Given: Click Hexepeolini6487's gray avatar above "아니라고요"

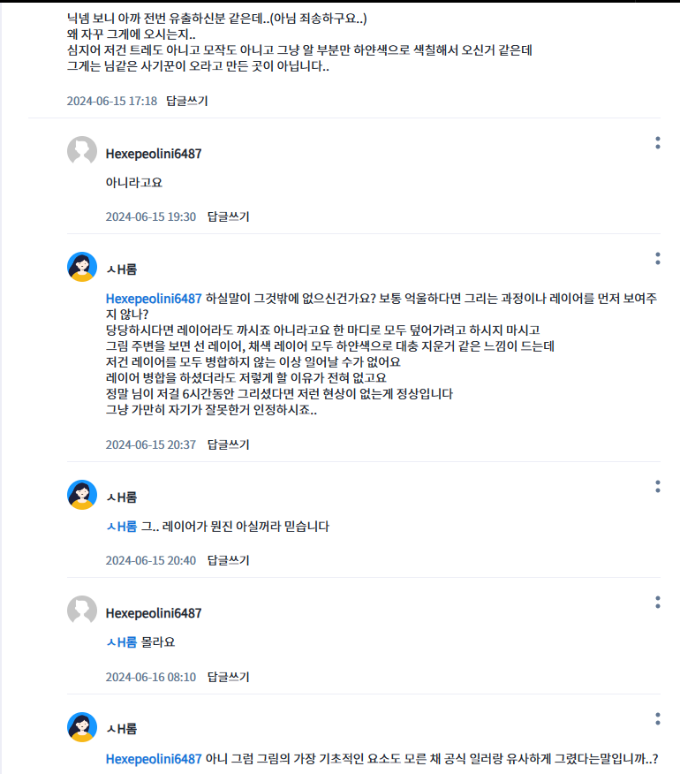Looking at the screenshot, I should pyautogui.click(x=82, y=152).
